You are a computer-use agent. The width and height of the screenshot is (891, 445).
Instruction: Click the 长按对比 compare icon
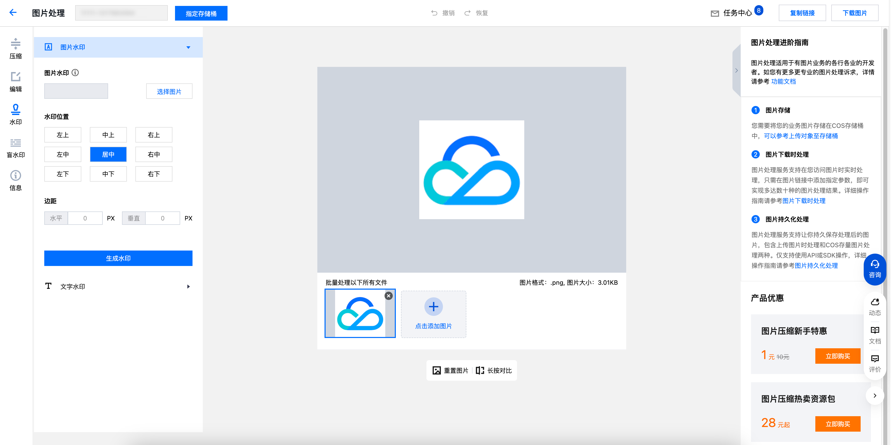480,370
